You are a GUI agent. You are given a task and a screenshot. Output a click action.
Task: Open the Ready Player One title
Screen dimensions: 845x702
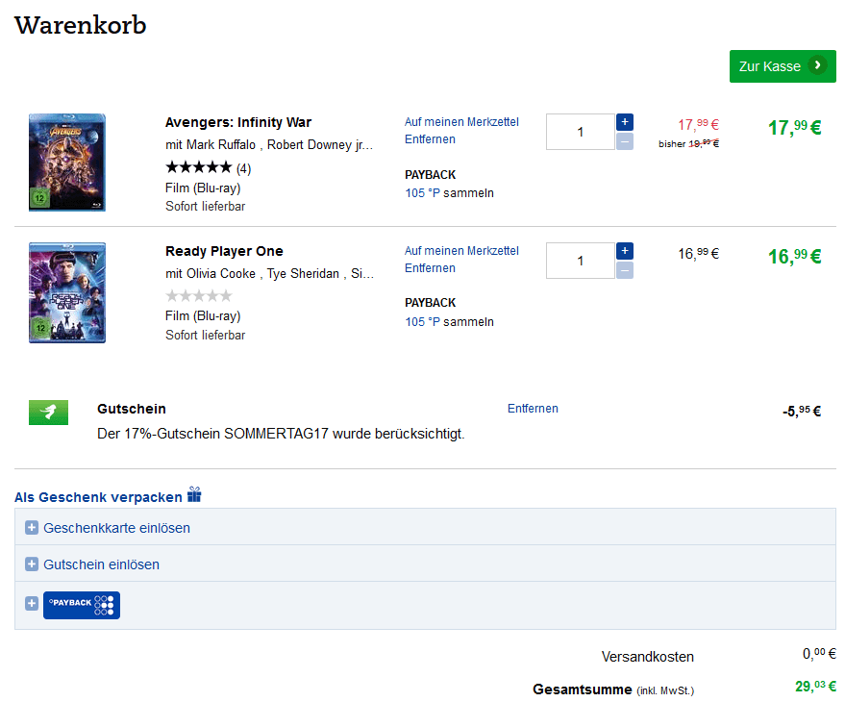click(x=224, y=251)
